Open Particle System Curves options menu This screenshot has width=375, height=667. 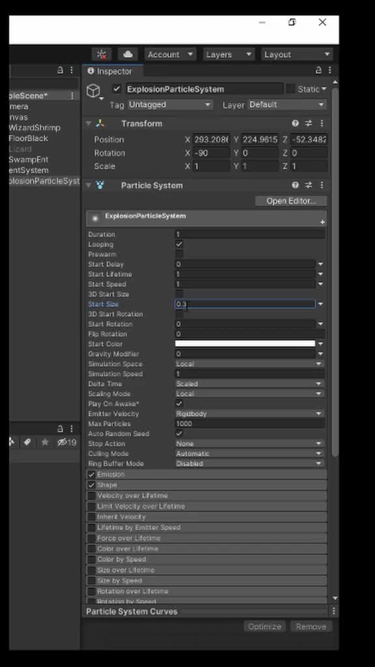coord(333,611)
